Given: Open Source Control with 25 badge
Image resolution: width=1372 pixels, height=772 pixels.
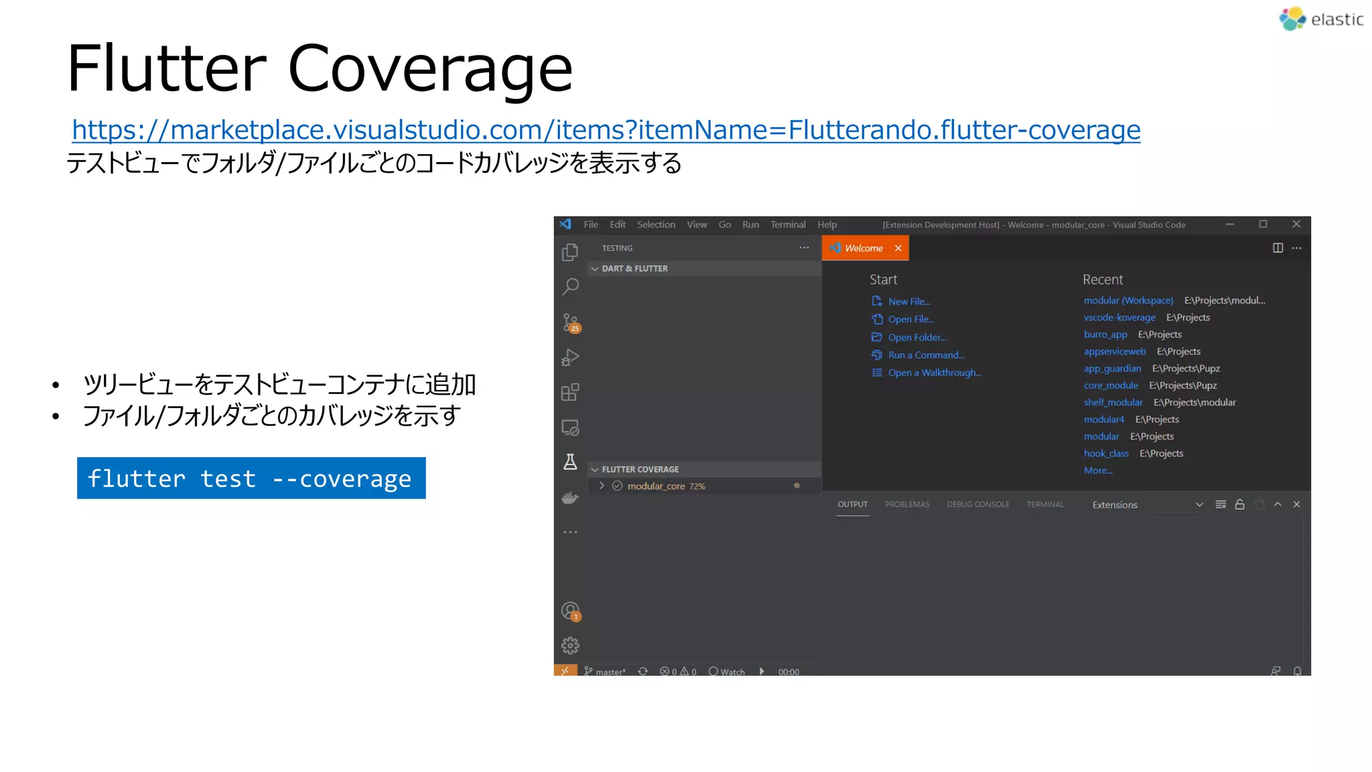Looking at the screenshot, I should pos(570,322).
